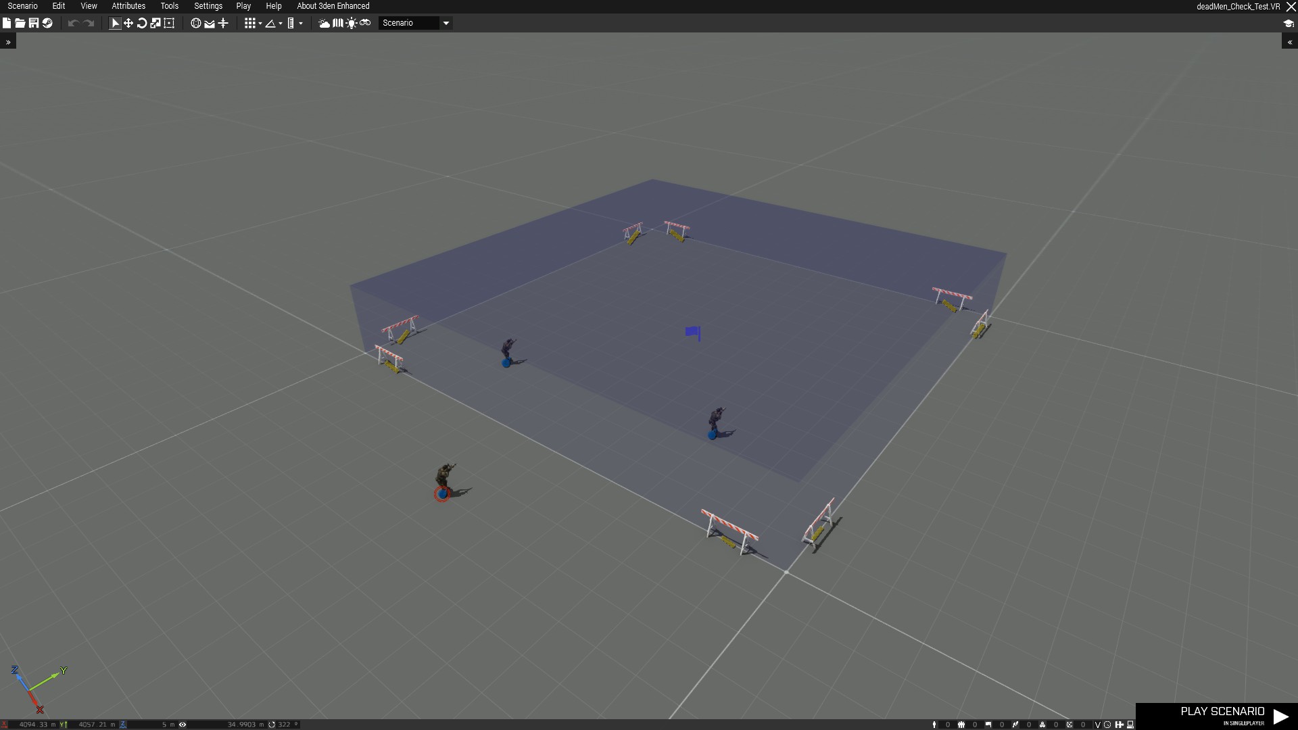The width and height of the screenshot is (1298, 730).
Task: Expand the left entity panel
Action: point(8,42)
